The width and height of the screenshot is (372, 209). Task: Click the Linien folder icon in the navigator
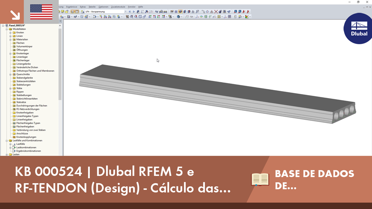[14, 36]
